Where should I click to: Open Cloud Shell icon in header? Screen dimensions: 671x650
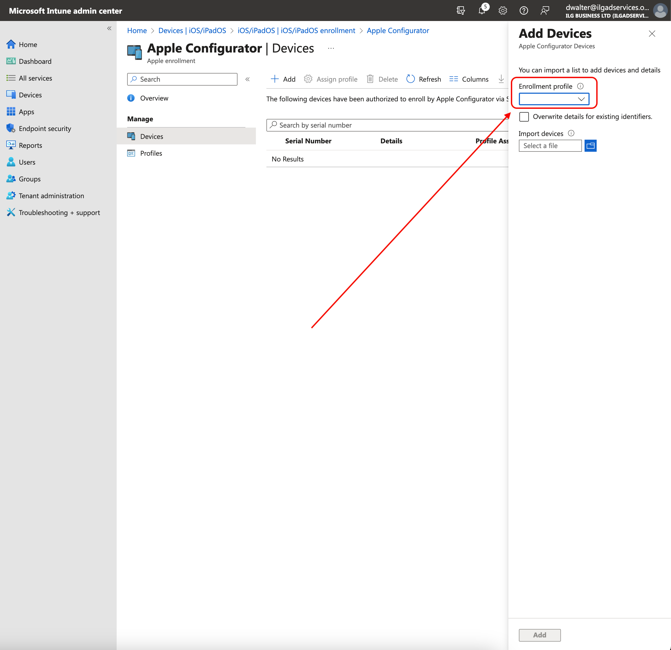[461, 11]
